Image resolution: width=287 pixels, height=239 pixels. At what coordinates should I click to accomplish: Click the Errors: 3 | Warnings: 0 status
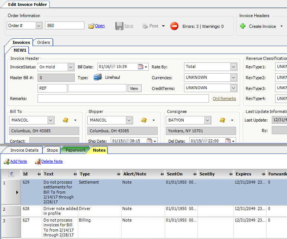(x=203, y=26)
